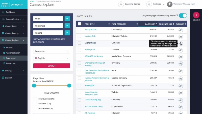202x114 pixels.
Task: Click the right Page Likes slider handle
Action: tap(69, 86)
